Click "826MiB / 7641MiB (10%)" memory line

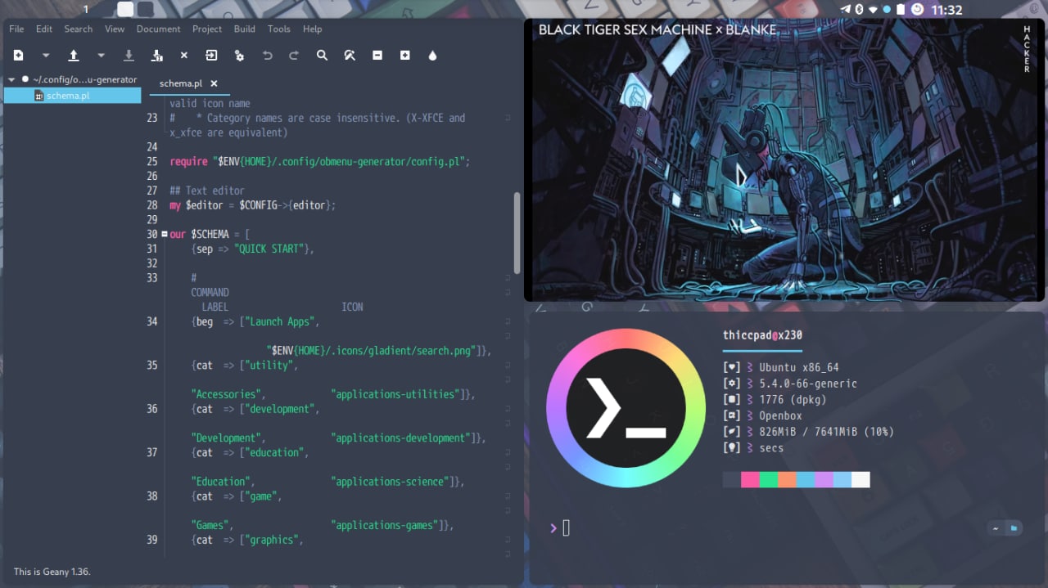826,432
